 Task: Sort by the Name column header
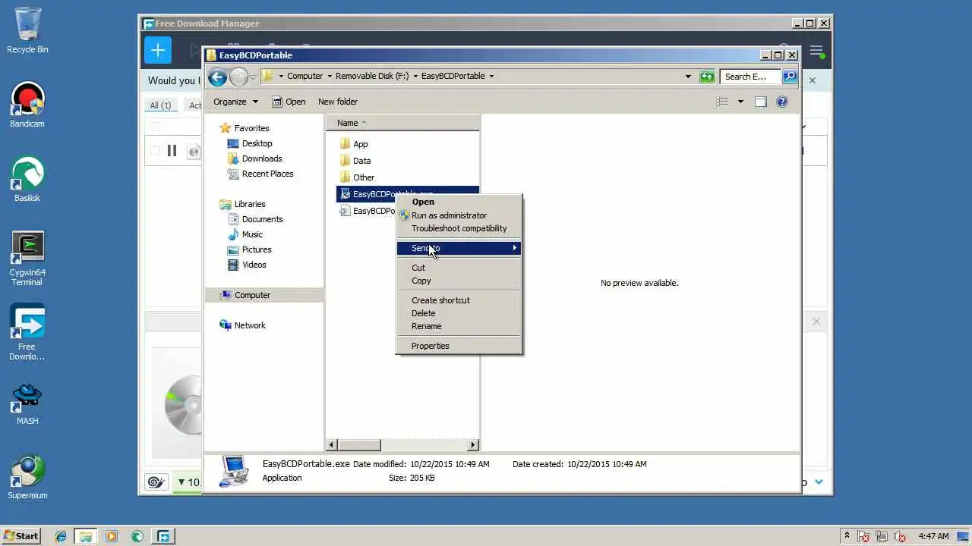(x=403, y=123)
